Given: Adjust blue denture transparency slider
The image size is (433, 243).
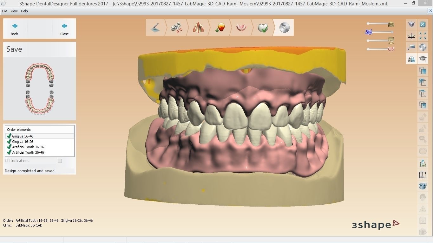Looking at the screenshot, I should tap(380, 32).
